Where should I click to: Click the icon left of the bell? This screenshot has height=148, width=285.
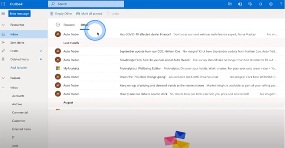[250, 4]
